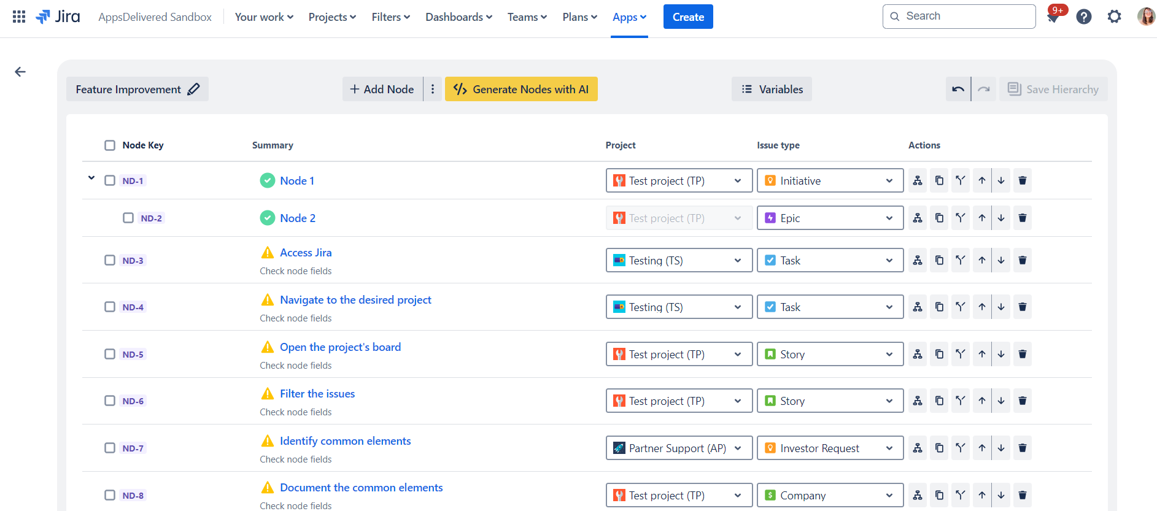Go back using the left arrow
The width and height of the screenshot is (1157, 511).
pyautogui.click(x=20, y=72)
